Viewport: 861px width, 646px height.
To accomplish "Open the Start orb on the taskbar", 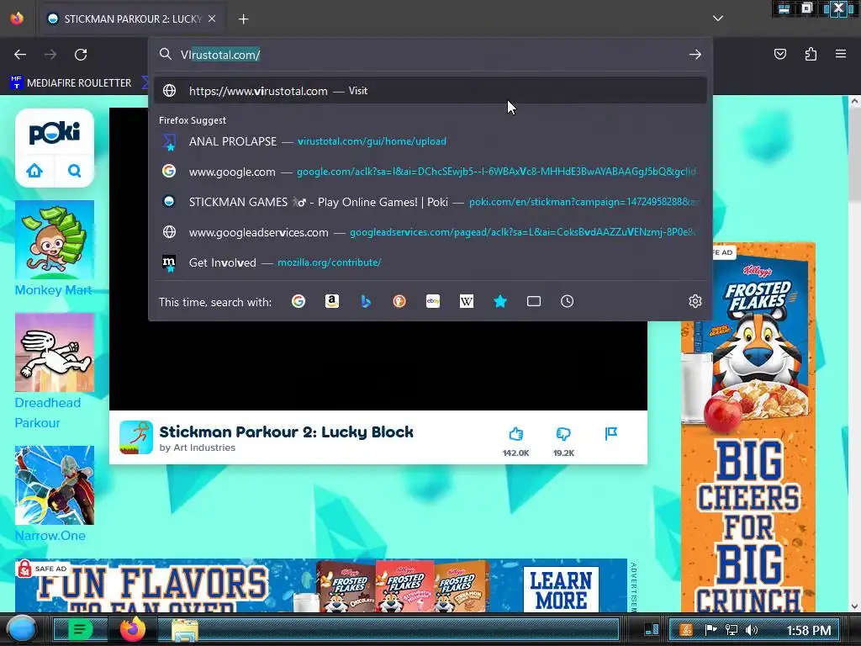I will coord(22,629).
